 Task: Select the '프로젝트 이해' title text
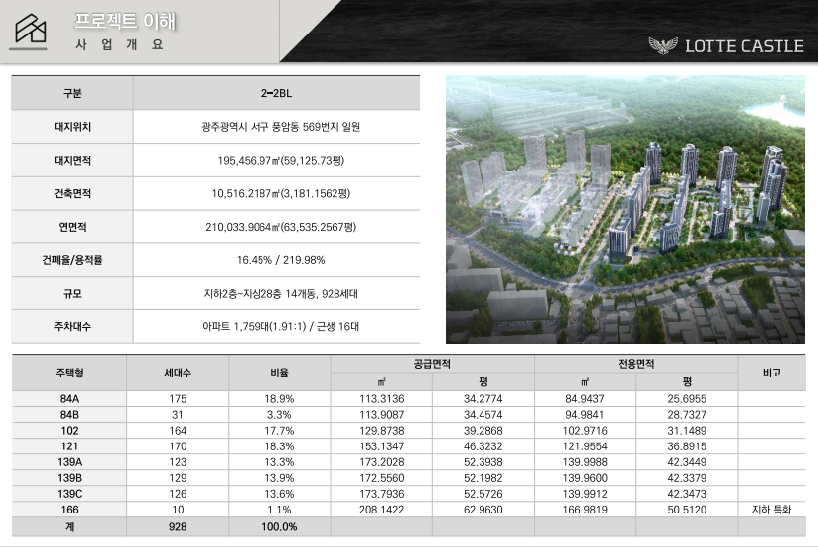tap(124, 22)
